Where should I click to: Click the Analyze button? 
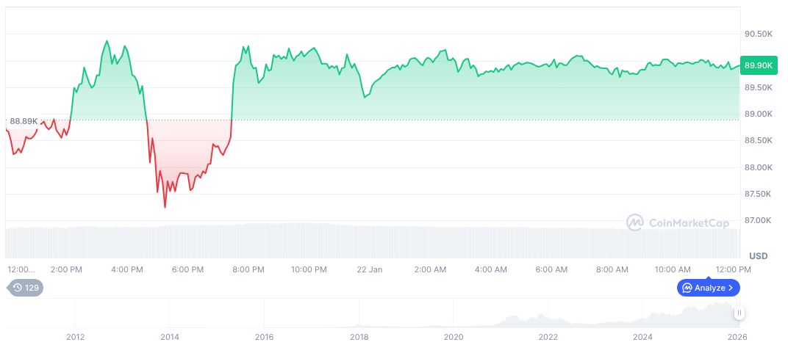coord(709,288)
